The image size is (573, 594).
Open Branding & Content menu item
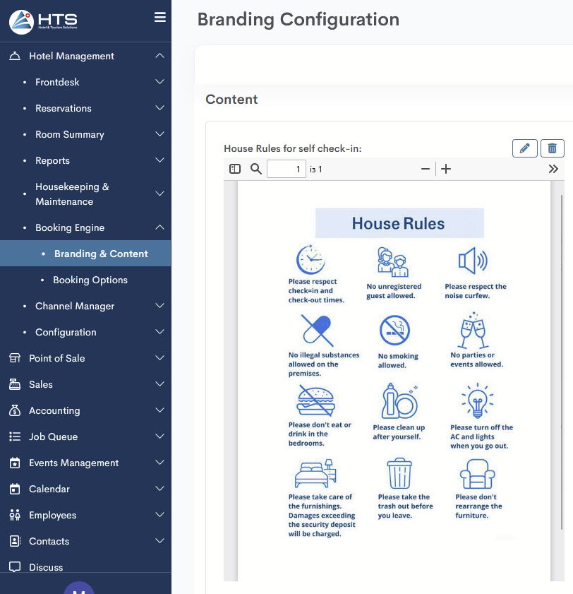pyautogui.click(x=101, y=254)
